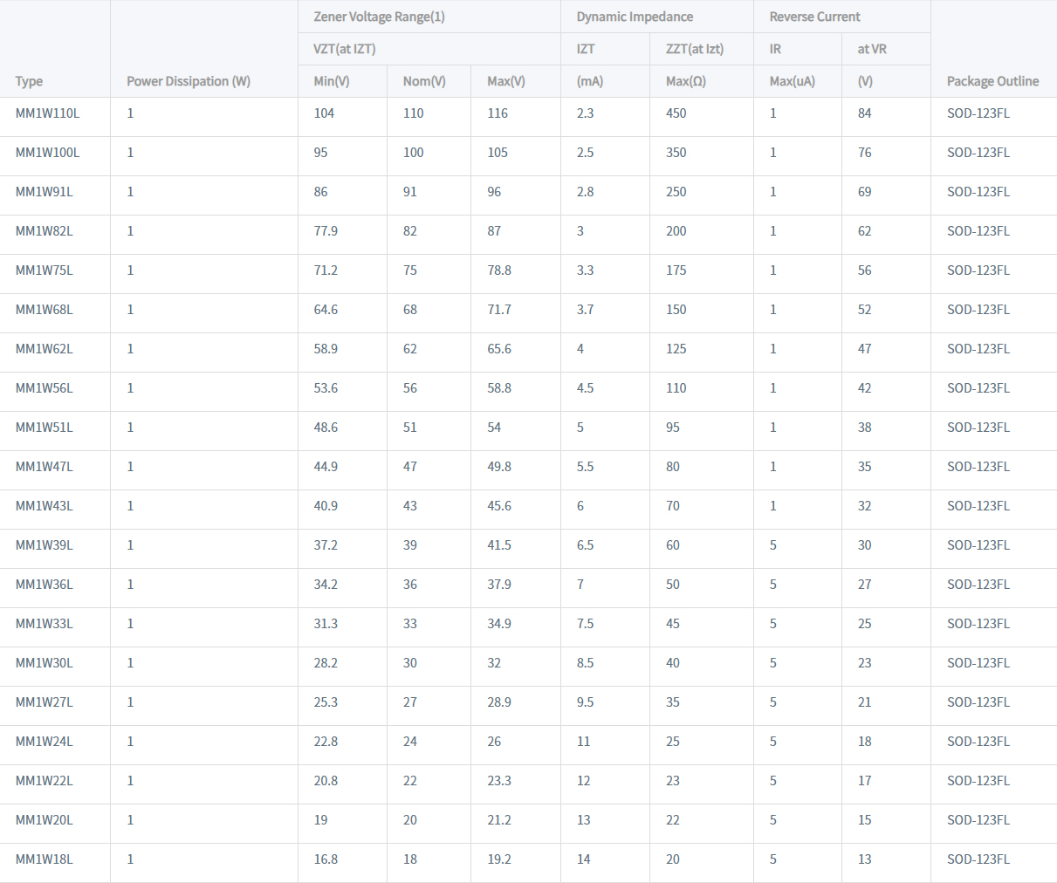This screenshot has width=1057, height=883.
Task: Click the Type column header
Action: pos(29,81)
